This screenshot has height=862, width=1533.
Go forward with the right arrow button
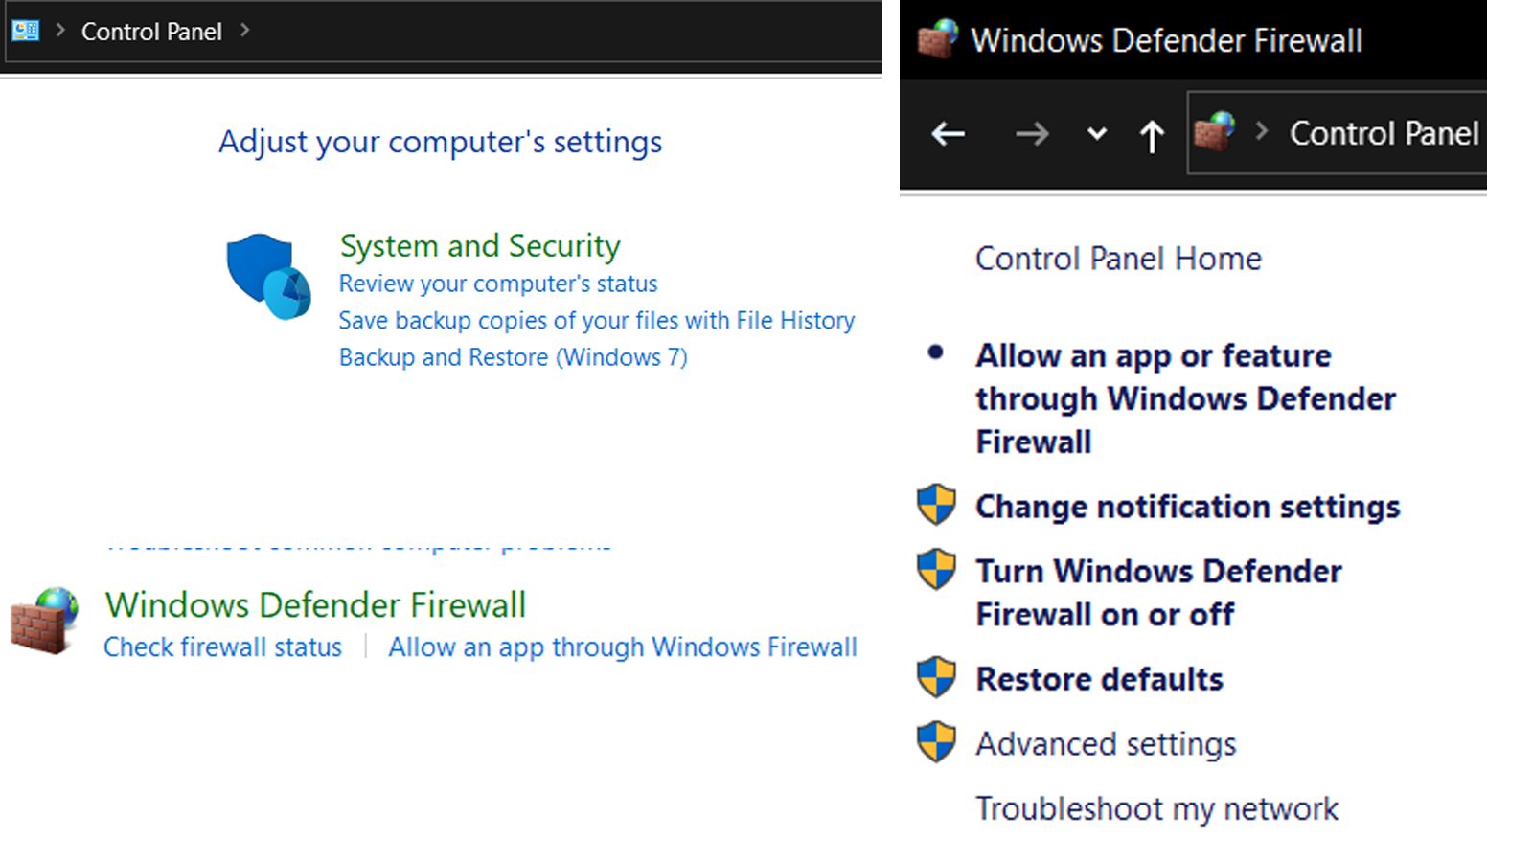coord(1032,134)
